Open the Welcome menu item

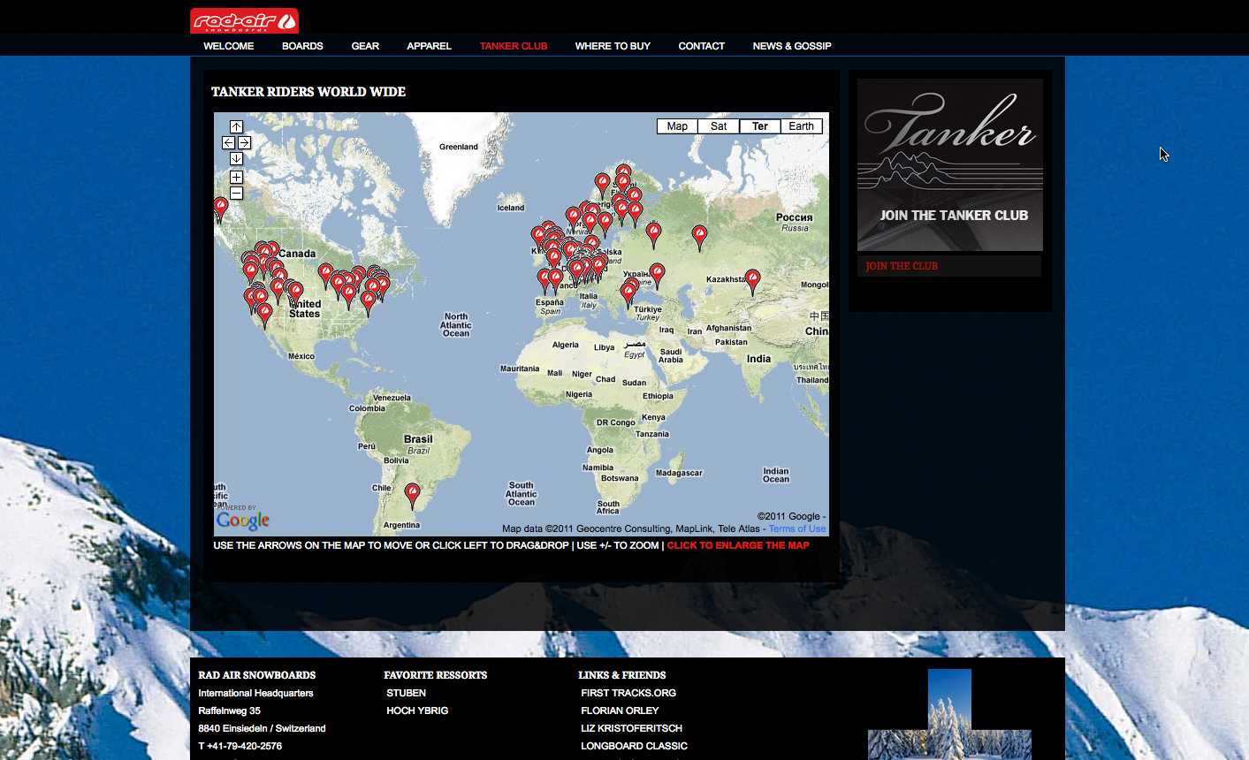pos(229,46)
